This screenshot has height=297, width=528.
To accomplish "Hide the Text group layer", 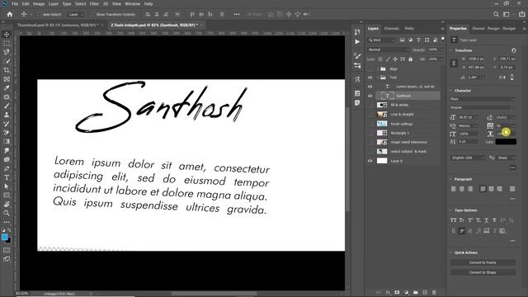I will pyautogui.click(x=370, y=78).
